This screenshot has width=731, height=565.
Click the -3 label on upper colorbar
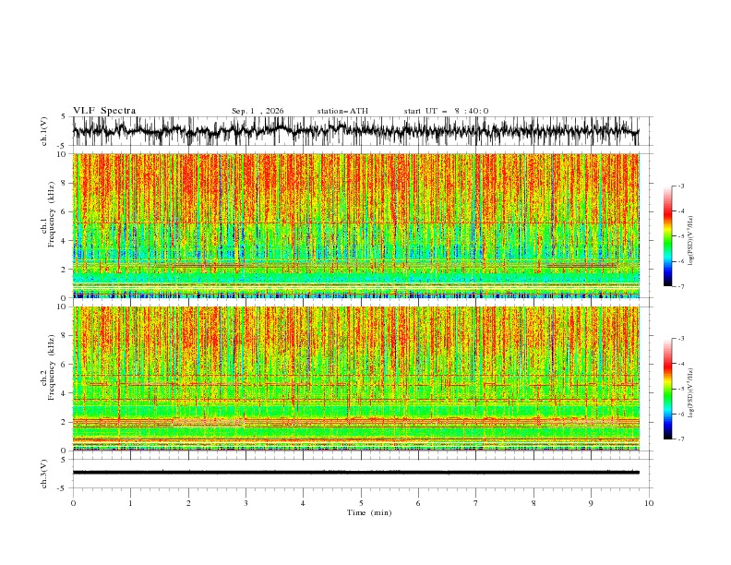pos(681,186)
